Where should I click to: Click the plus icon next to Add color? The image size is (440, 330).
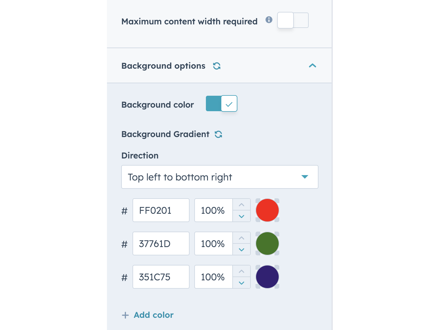[125, 315]
